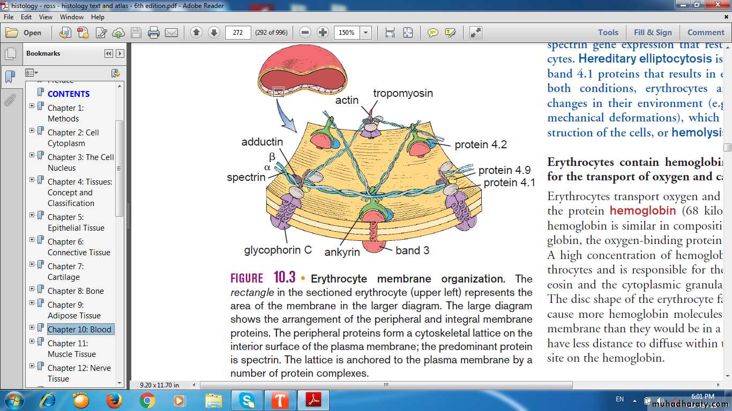Go to next page with down arrow
This screenshot has height=411, width=732.
tap(214, 33)
